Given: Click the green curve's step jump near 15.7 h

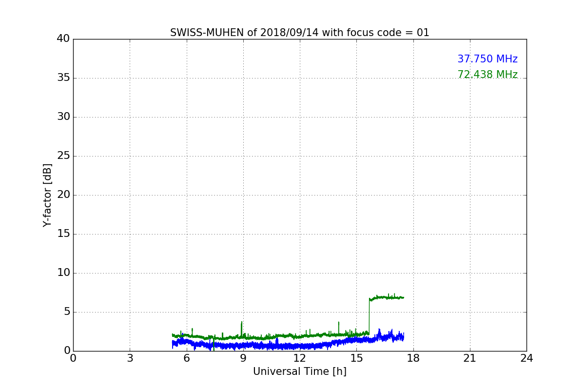Looking at the screenshot, I should click(x=369, y=316).
